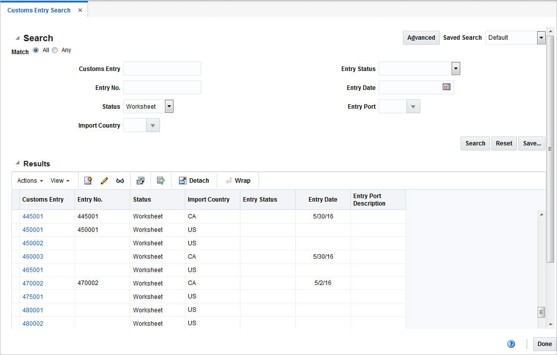Click the Create New customs entry icon

pos(88,180)
